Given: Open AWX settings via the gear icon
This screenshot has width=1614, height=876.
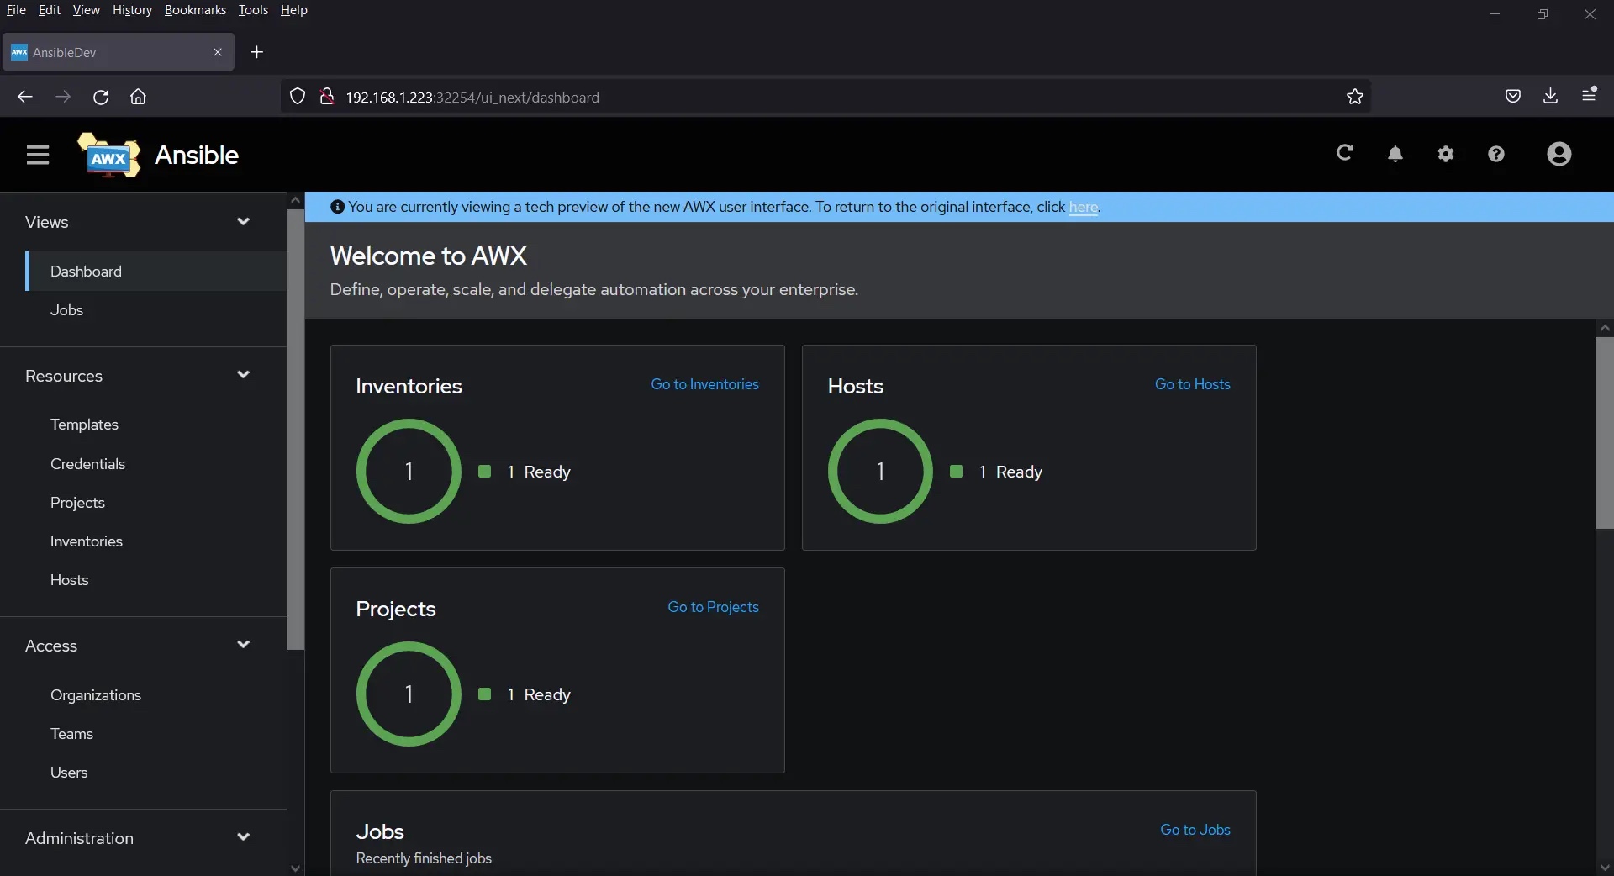Looking at the screenshot, I should 1446,155.
